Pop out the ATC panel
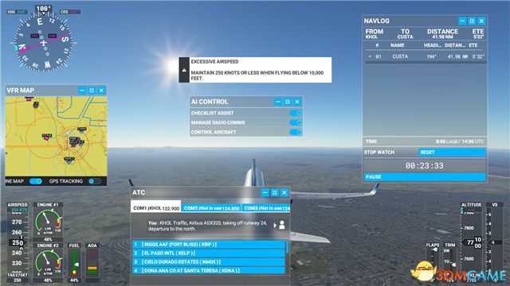Screen dimensions: 510x286 pyautogui.click(x=275, y=192)
